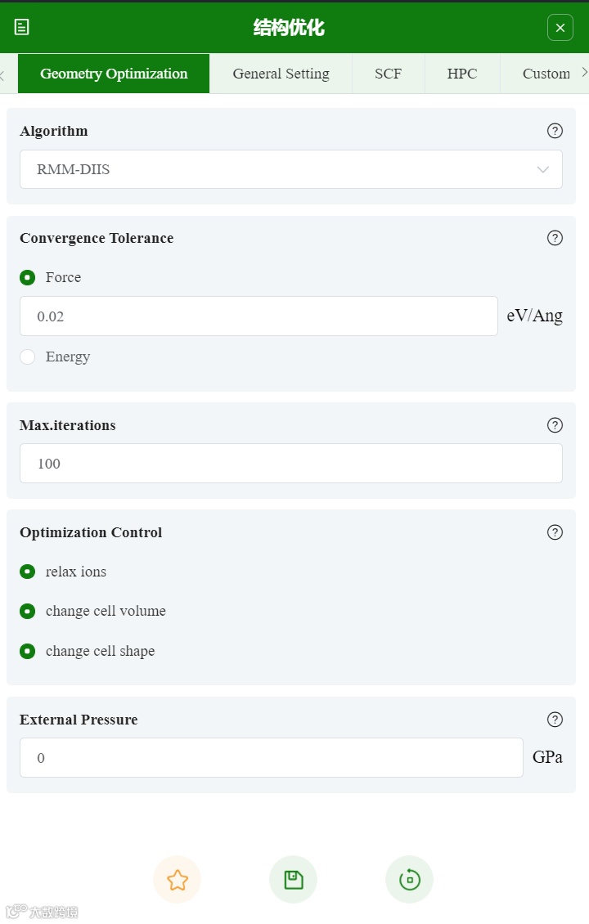Close the structure optimization panel
This screenshot has height=924, width=589.
[560, 28]
